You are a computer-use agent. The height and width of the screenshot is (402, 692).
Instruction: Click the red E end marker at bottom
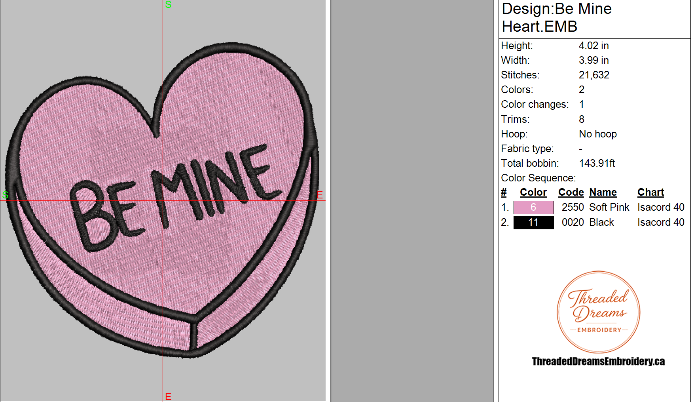[168, 396]
